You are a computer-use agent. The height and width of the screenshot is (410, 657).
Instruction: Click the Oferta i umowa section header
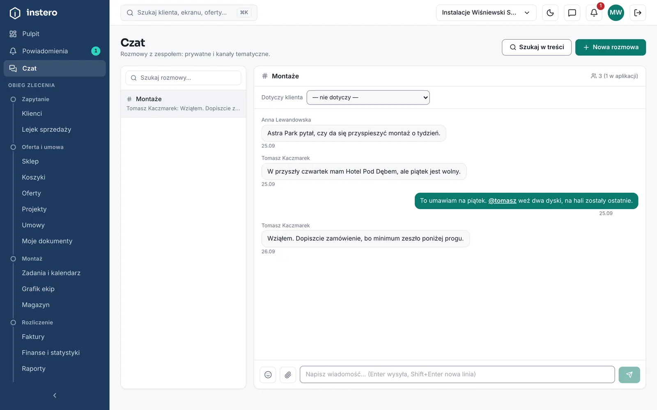click(42, 147)
